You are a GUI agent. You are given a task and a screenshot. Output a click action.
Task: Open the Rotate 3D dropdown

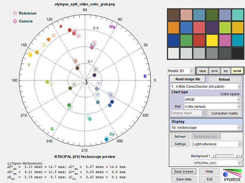tap(180, 71)
